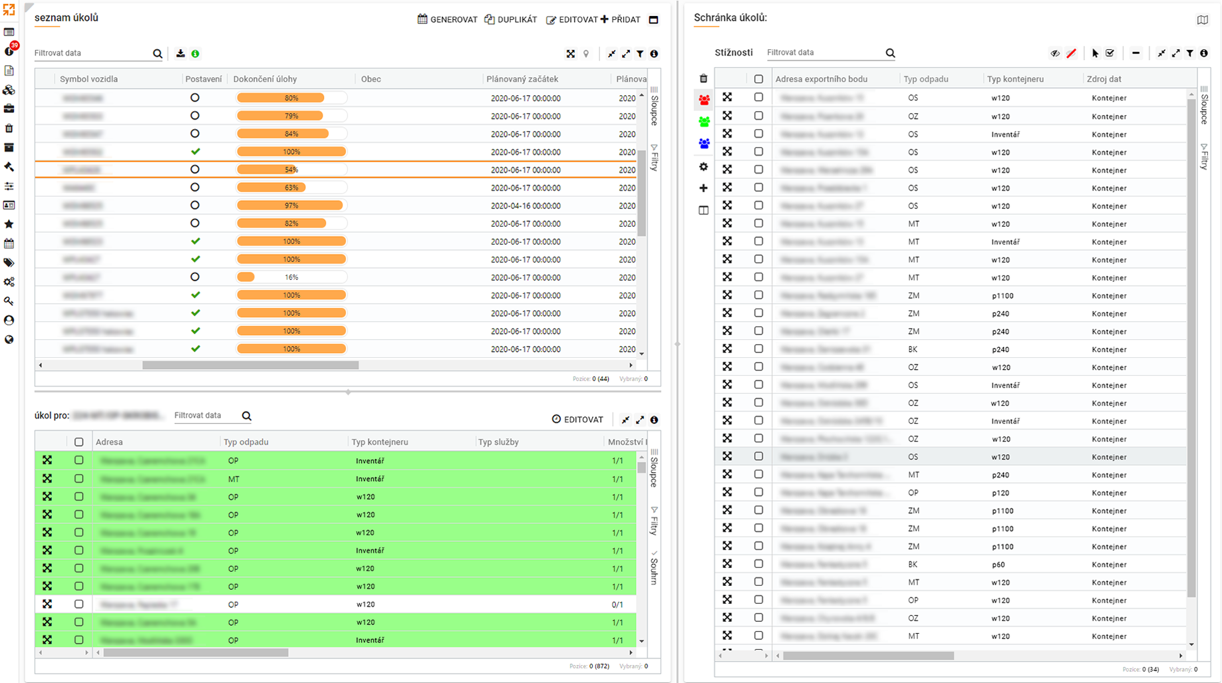Click EDITOVAT button in seznam úkolů header
Image resolution: width=1222 pixels, height=683 pixels.
click(571, 20)
